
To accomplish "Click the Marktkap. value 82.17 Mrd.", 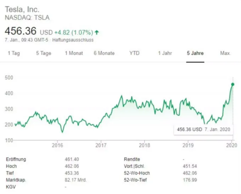I will 75,180.
